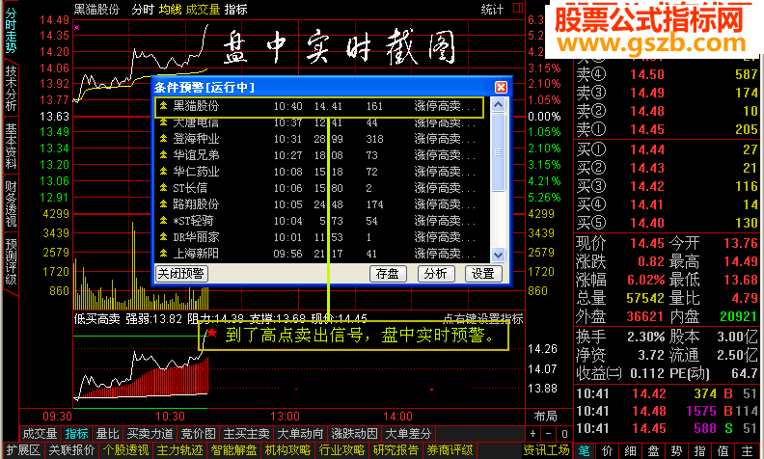Click alert icon beside 黑猫股份
The height and width of the screenshot is (459, 764).
[x=163, y=106]
